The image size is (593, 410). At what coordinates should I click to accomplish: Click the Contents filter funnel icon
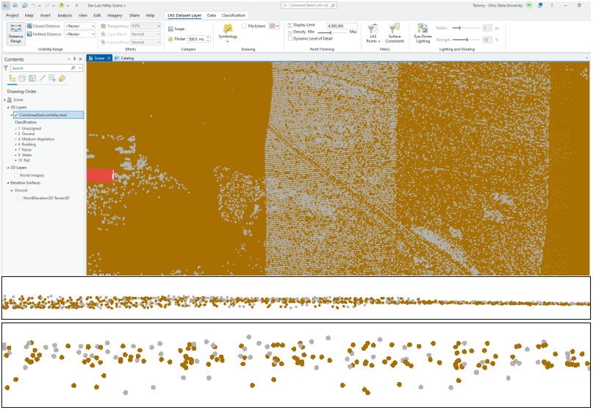click(x=6, y=68)
